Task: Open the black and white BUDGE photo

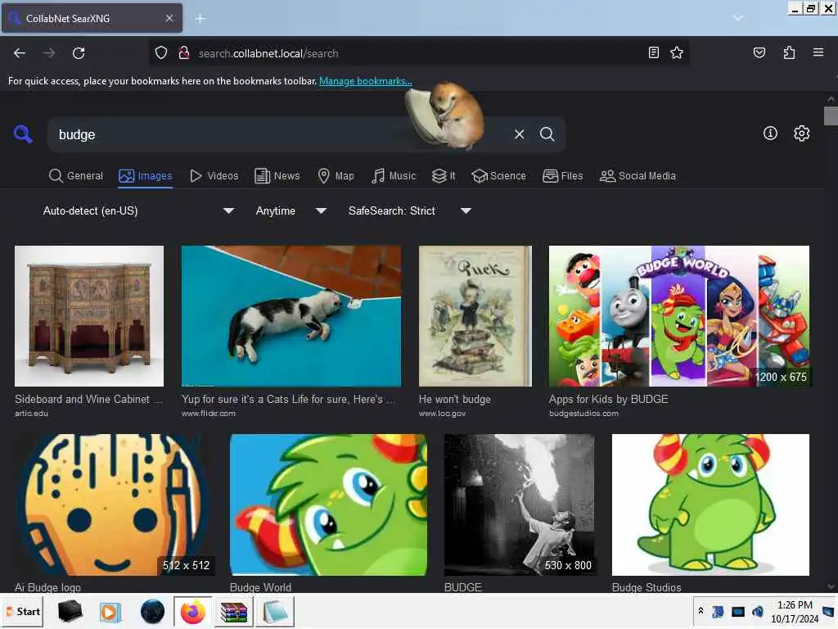Action: tap(519, 505)
